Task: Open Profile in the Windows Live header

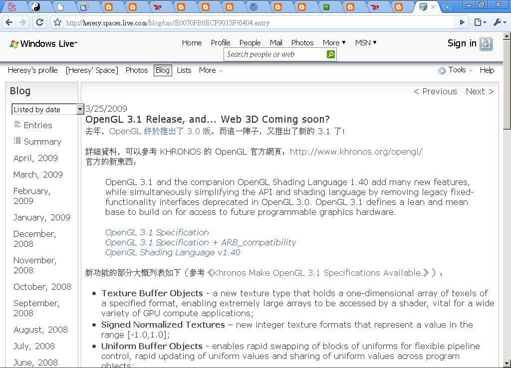Action: click(221, 43)
